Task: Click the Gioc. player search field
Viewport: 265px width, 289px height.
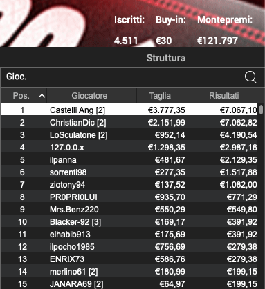Action: 132,77
